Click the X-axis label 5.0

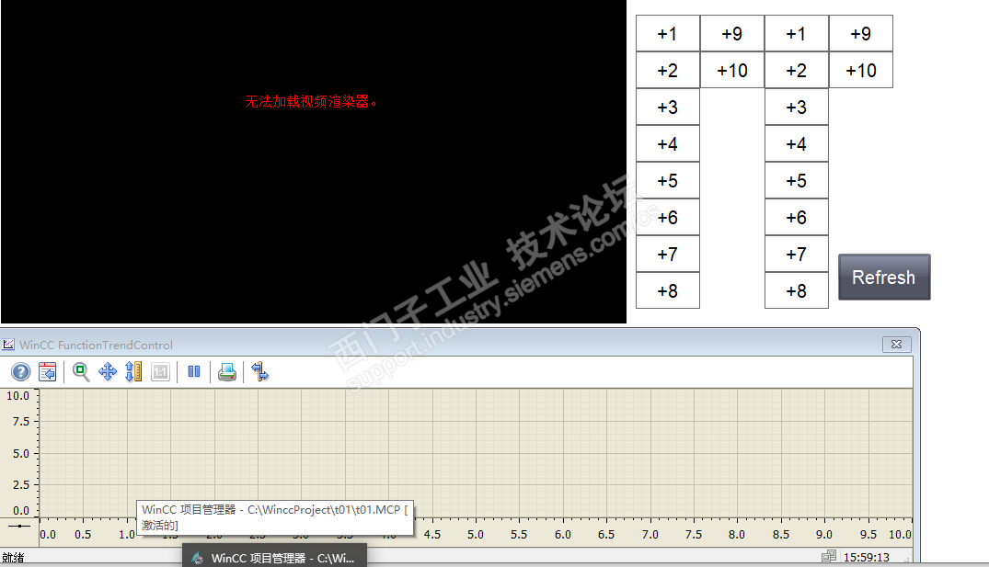(476, 534)
